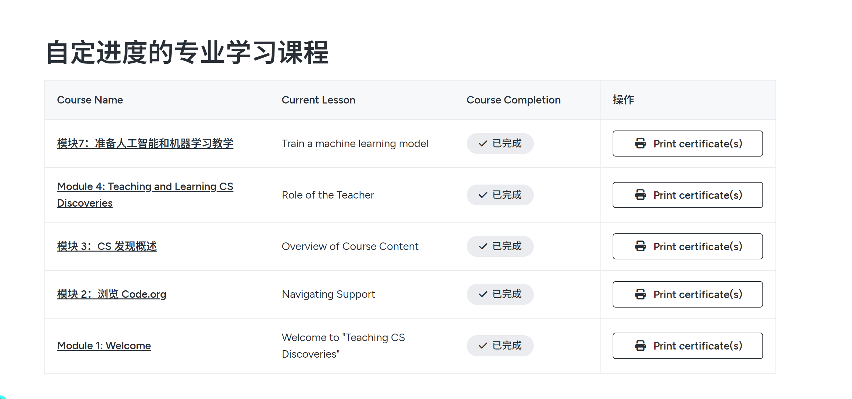
Task: Click checkmark in 模块7 completion badge
Action: [x=483, y=144]
